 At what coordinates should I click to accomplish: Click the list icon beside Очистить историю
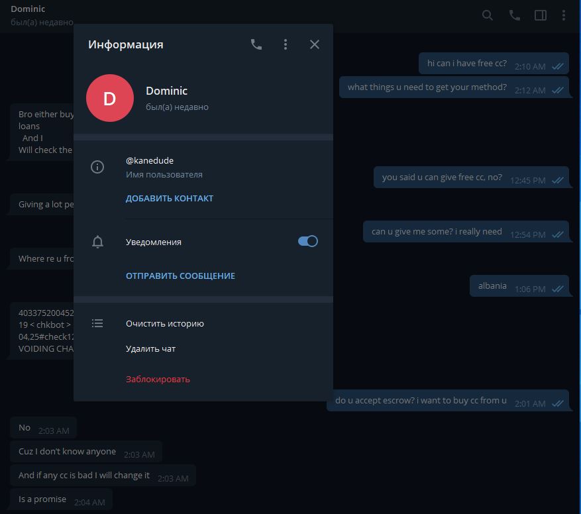(97, 323)
